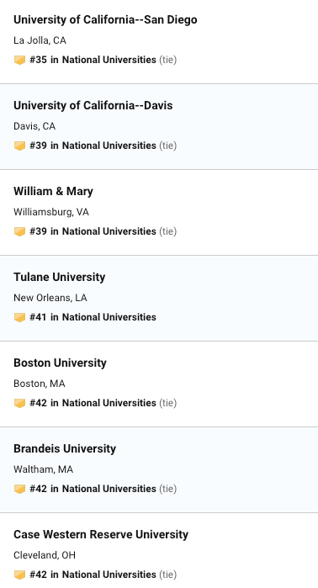The width and height of the screenshot is (318, 588).
Task: Open the William & Mary school link
Action: tap(53, 191)
